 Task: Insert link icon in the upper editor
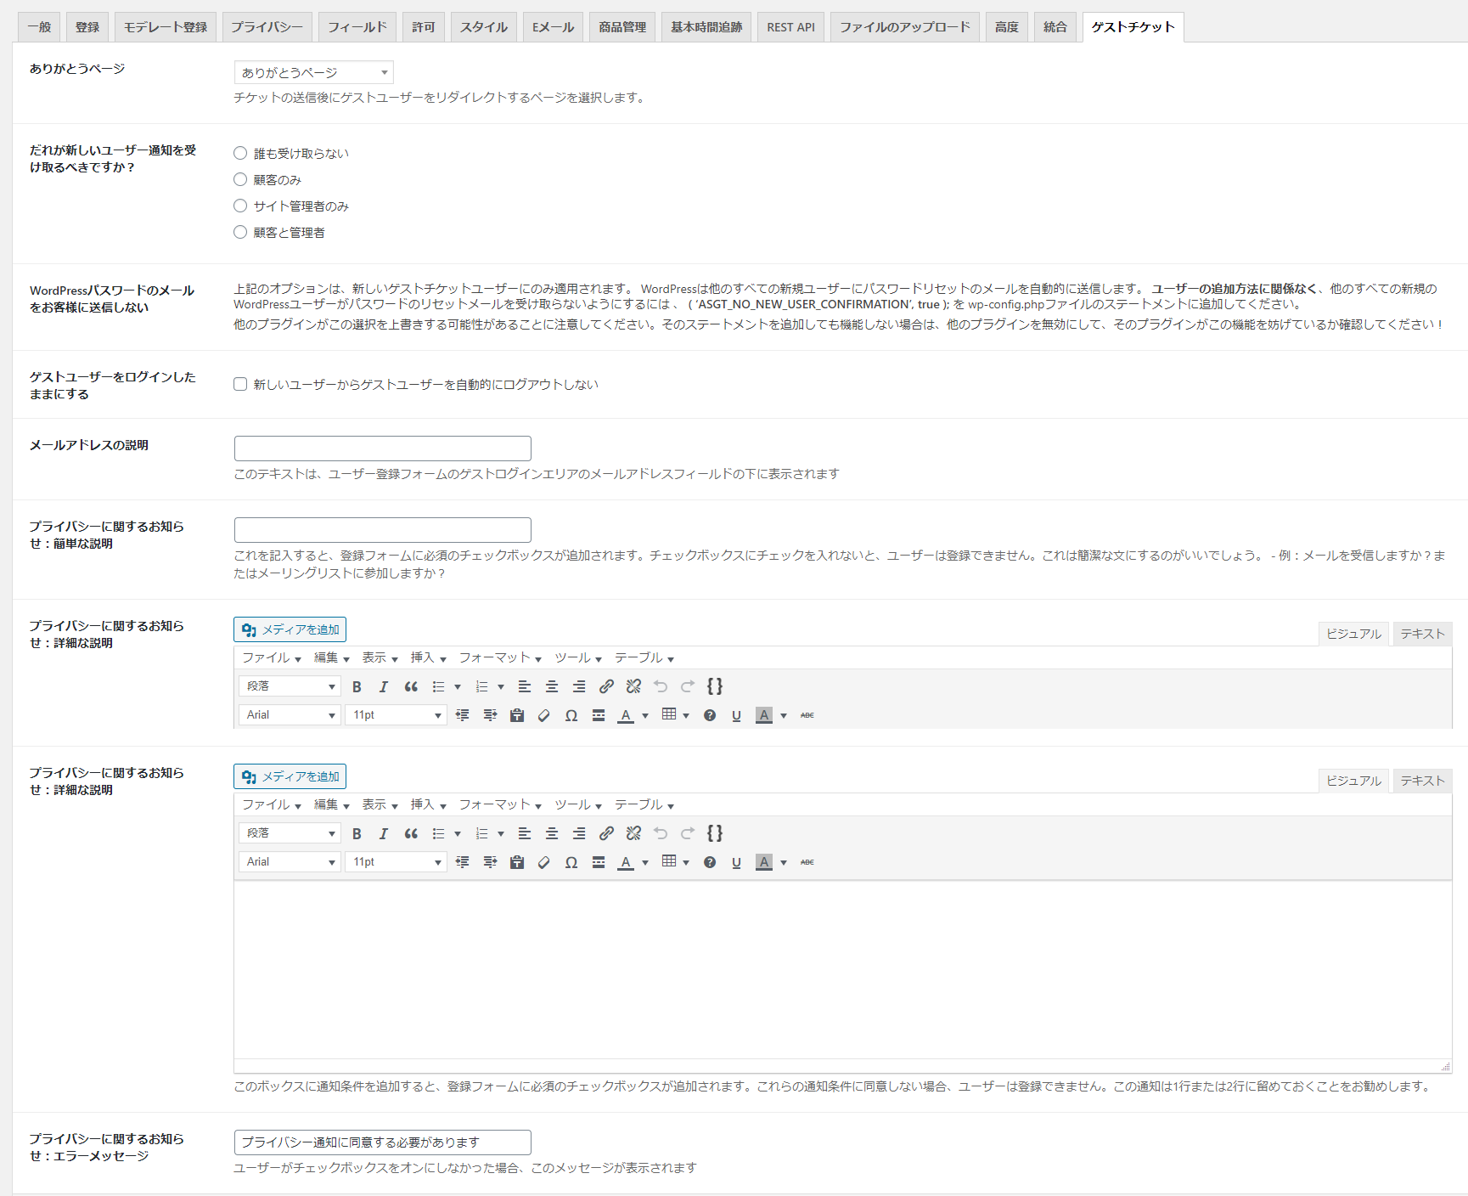pos(606,686)
